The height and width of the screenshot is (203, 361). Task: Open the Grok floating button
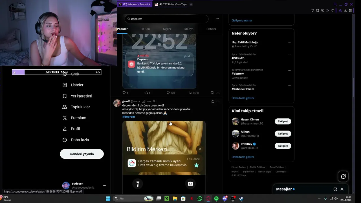pos(343,176)
